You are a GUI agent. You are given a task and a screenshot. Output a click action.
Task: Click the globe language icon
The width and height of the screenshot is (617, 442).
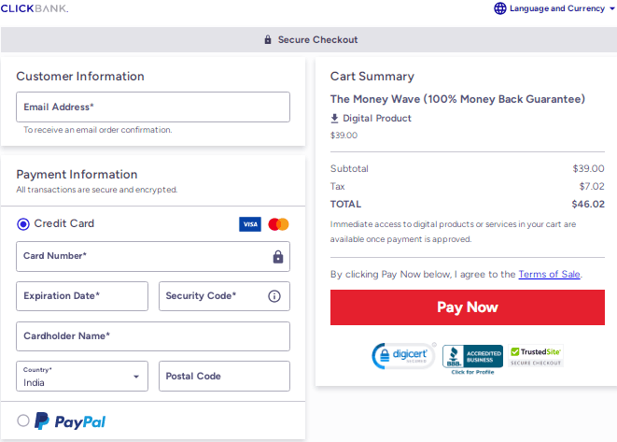500,8
